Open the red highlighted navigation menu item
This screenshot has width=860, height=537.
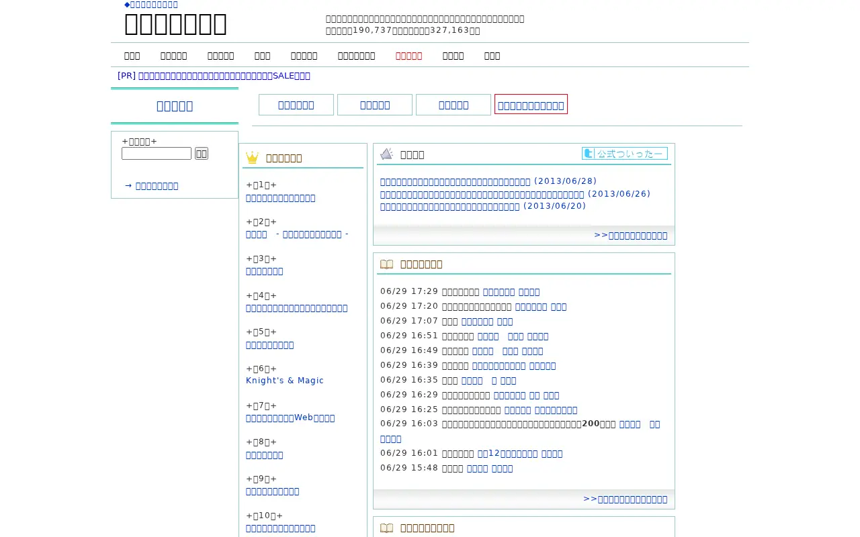(x=408, y=56)
